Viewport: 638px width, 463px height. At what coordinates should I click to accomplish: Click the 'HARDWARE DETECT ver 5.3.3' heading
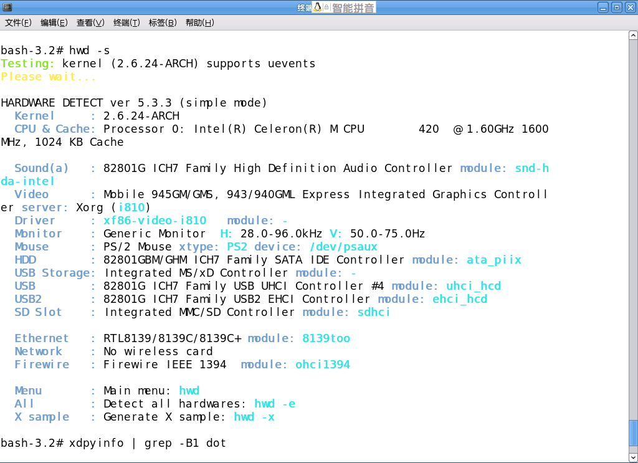(x=86, y=103)
